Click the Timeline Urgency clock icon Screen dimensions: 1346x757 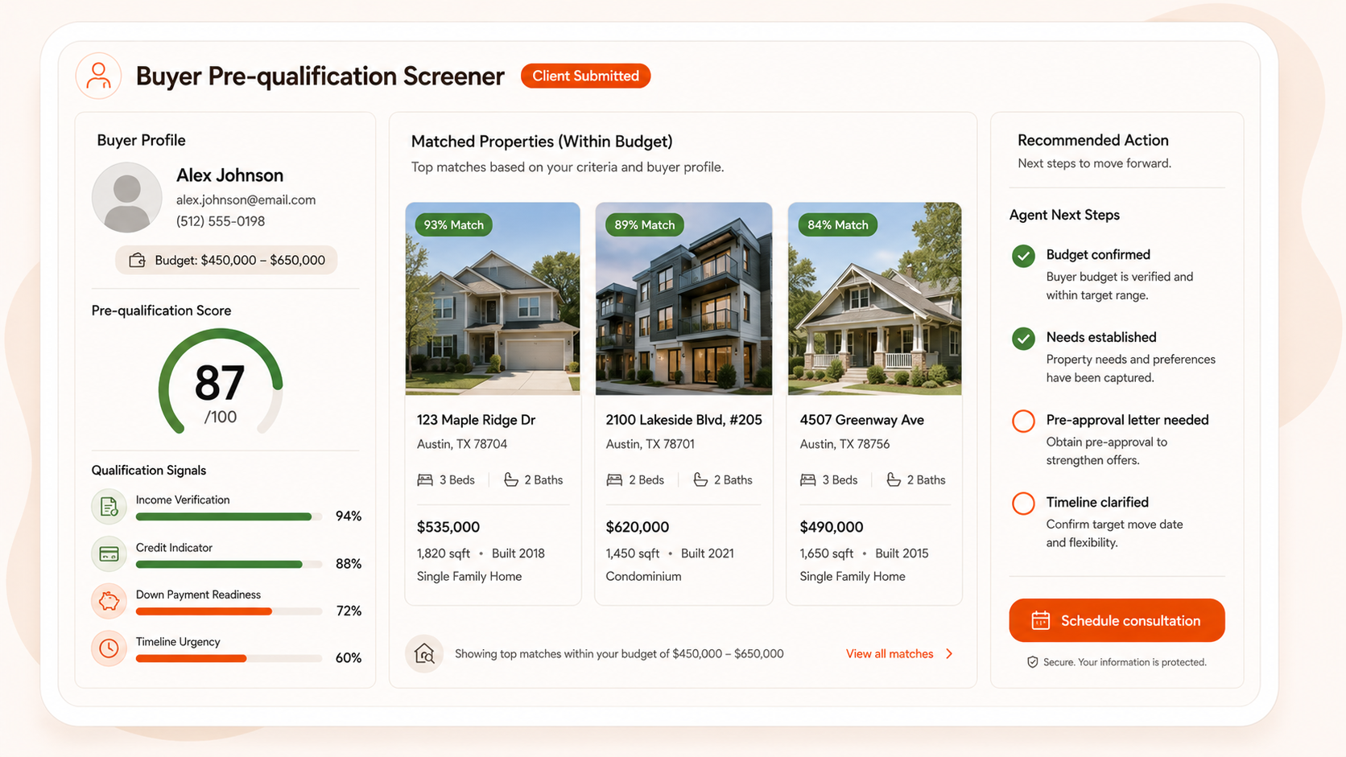click(109, 648)
